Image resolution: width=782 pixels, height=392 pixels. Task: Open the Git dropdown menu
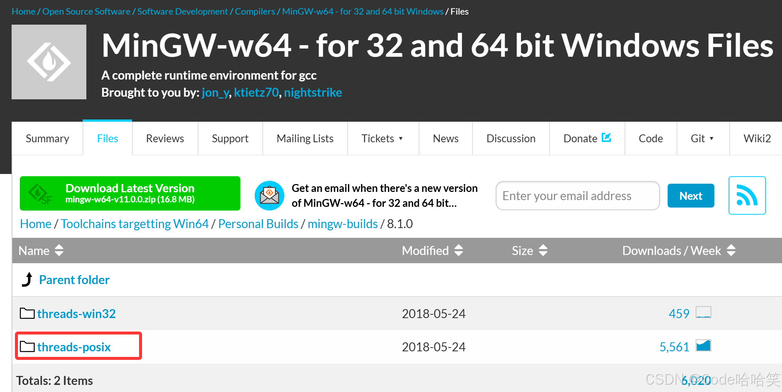(702, 138)
